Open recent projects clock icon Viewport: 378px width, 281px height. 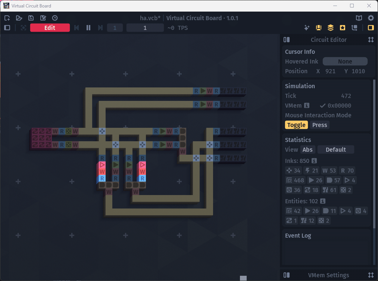(x=55, y=18)
